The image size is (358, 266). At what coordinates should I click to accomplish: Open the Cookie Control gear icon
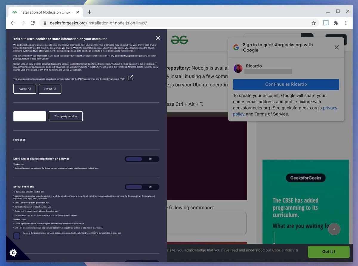pos(13,253)
